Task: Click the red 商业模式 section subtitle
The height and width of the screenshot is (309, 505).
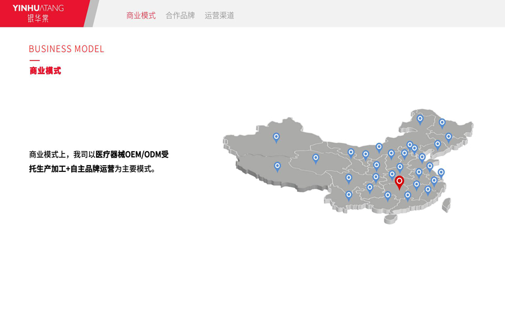Action: pyautogui.click(x=45, y=71)
